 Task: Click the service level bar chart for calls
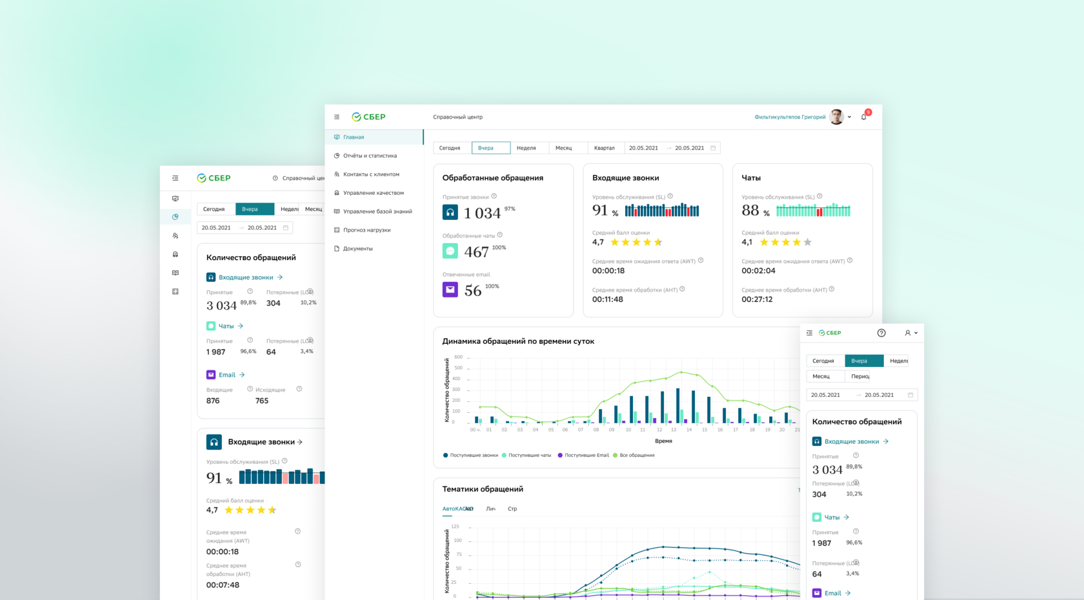pos(662,210)
